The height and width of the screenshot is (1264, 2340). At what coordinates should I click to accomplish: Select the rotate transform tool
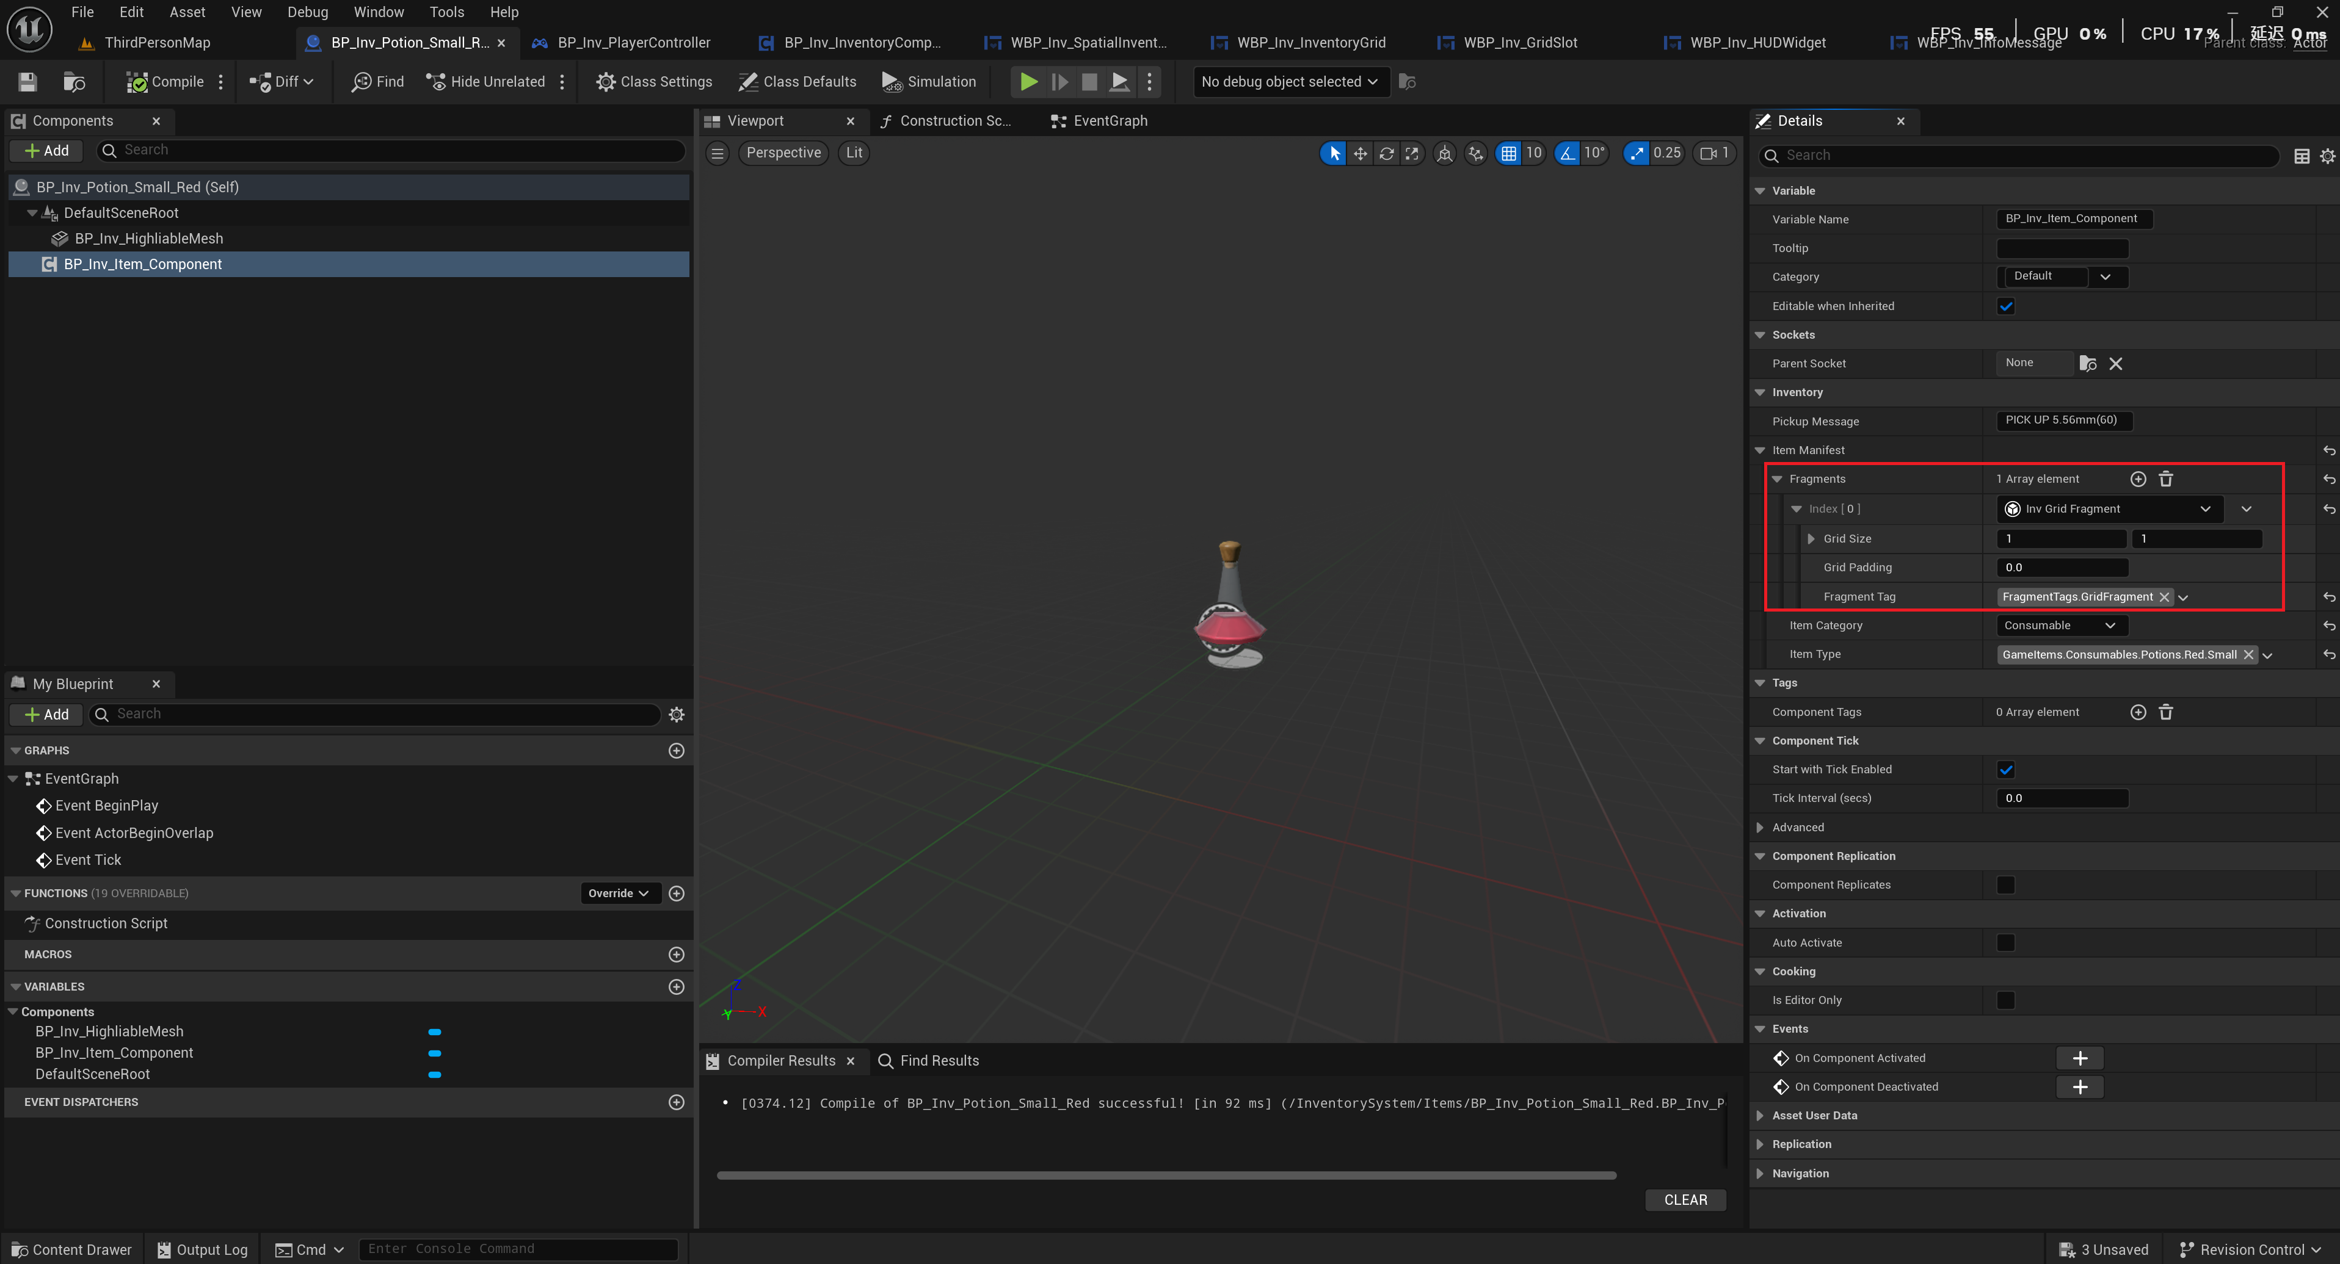coord(1386,153)
